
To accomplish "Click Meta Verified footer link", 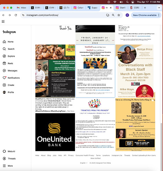I will pyautogui.click(x=96, y=158).
